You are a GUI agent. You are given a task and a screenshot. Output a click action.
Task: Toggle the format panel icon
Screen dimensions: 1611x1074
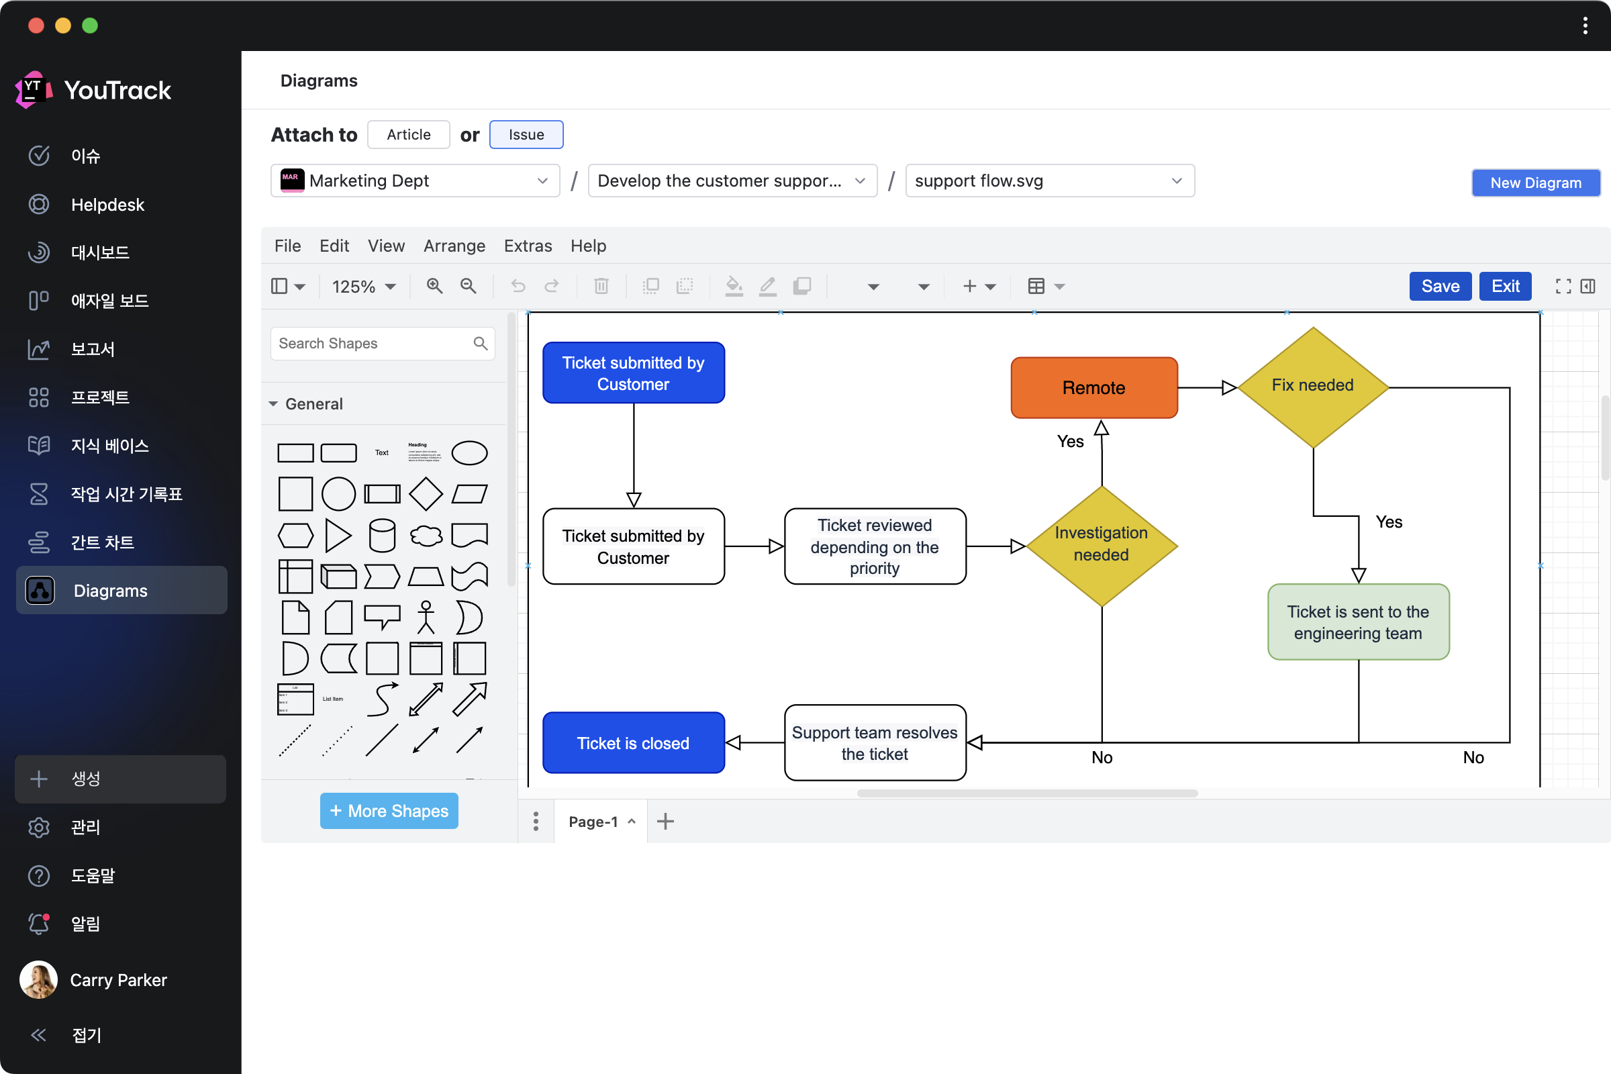(1588, 287)
